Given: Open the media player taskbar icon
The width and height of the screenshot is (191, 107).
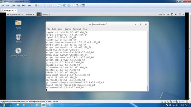Looking at the screenshot, I should [x=24, y=105].
